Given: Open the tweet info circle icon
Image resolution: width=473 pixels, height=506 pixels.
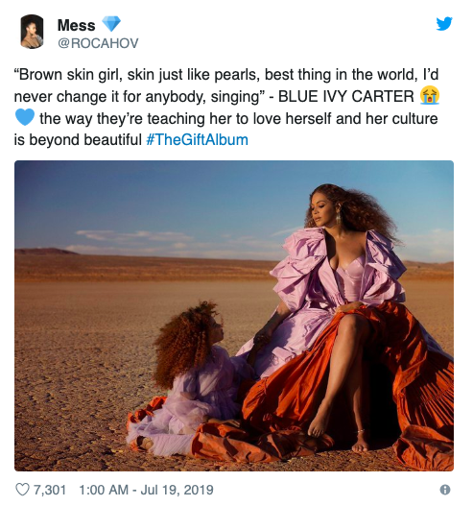Looking at the screenshot, I should (445, 490).
